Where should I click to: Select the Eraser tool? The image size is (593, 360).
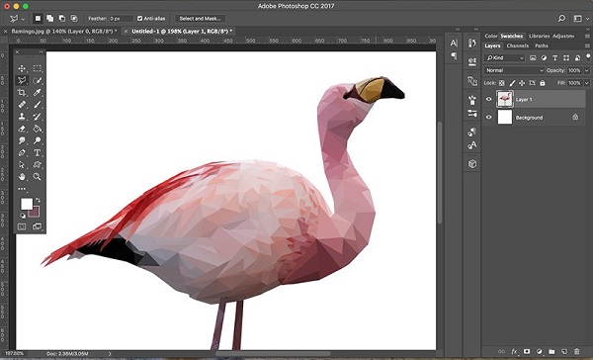22,129
